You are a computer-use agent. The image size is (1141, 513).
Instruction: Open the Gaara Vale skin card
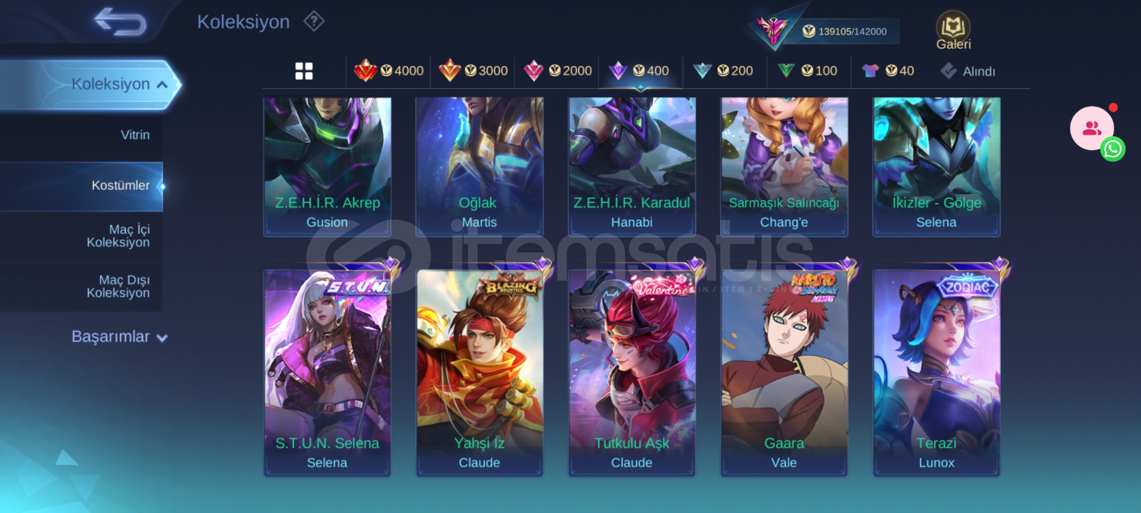(x=784, y=371)
